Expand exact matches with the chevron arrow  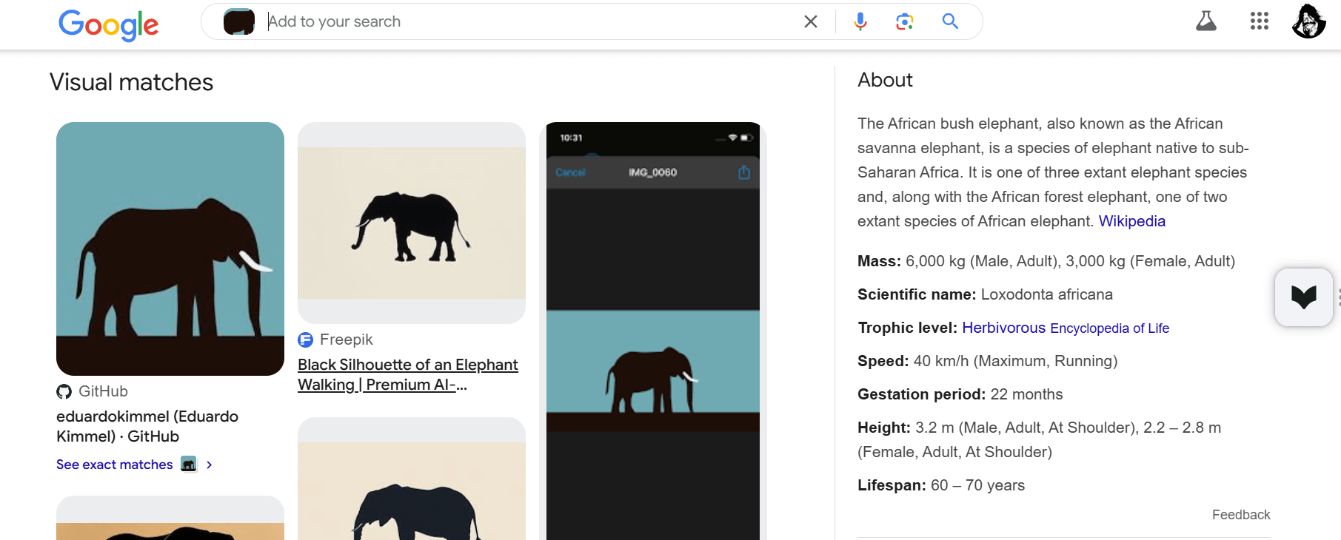tap(210, 465)
